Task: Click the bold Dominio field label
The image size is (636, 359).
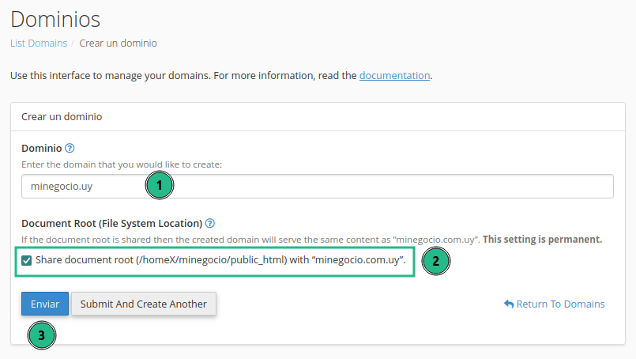Action: [41, 148]
